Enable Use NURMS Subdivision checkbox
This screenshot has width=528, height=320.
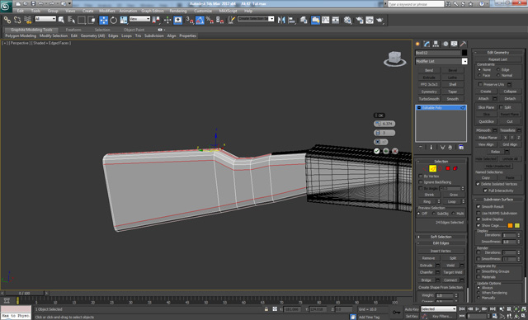click(478, 213)
